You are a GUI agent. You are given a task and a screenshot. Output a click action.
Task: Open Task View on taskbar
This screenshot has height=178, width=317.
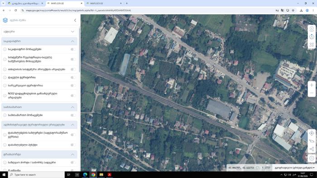click(x=69, y=175)
